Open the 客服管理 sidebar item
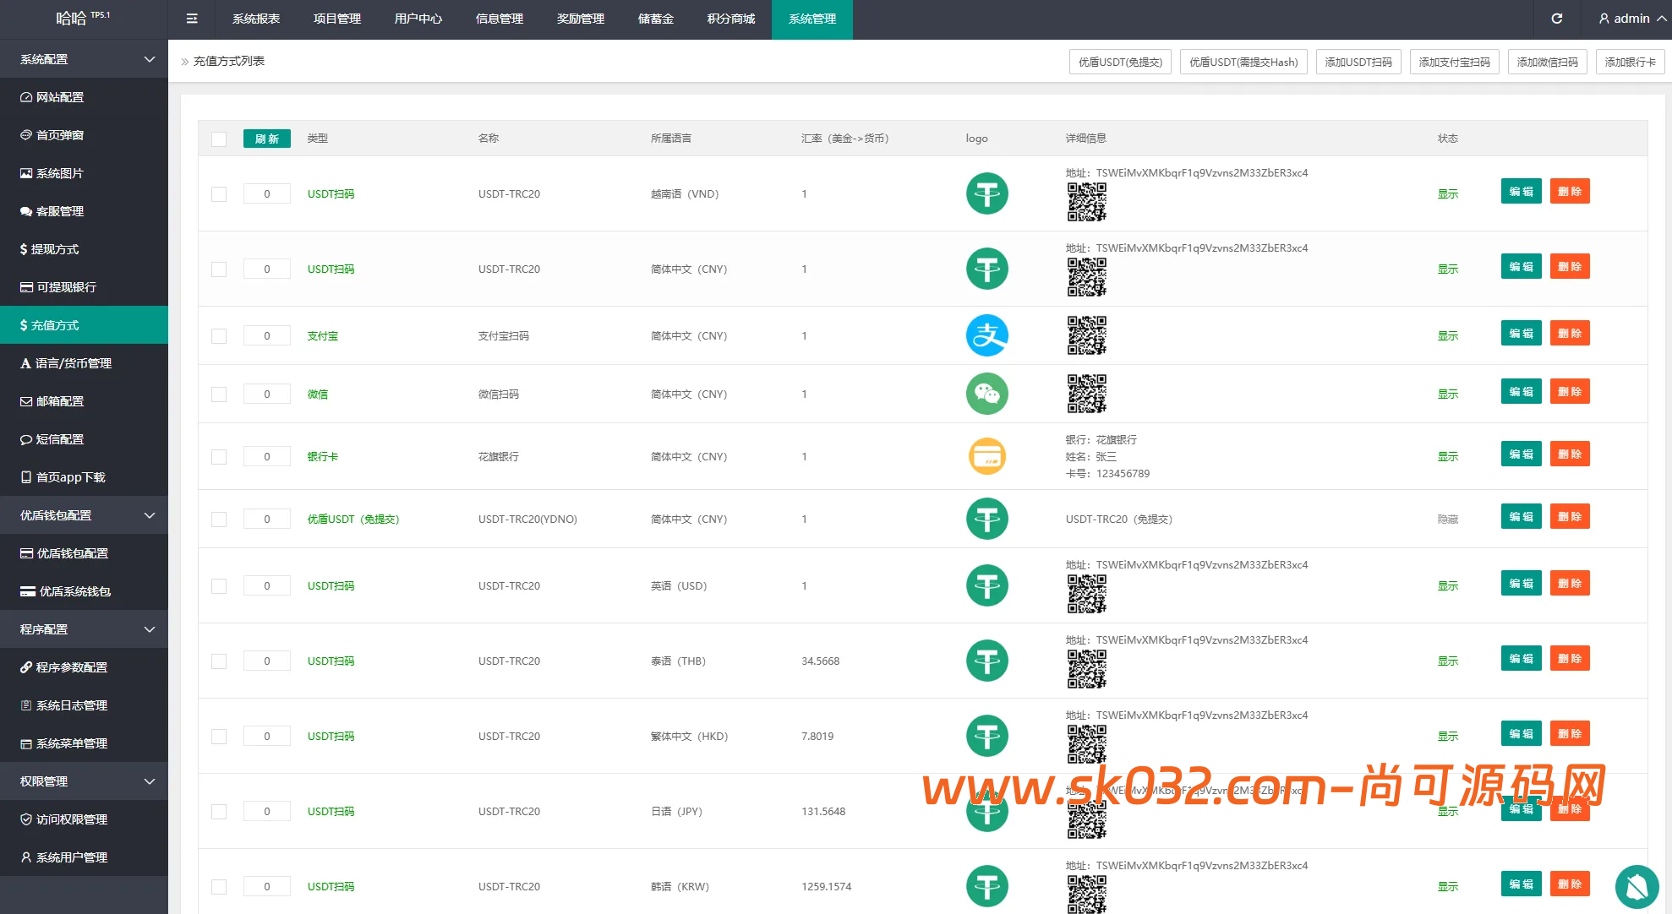 point(59,211)
